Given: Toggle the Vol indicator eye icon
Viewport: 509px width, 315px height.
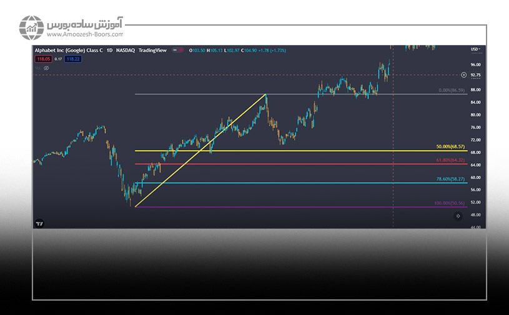Looking at the screenshot, I should coord(46,67).
